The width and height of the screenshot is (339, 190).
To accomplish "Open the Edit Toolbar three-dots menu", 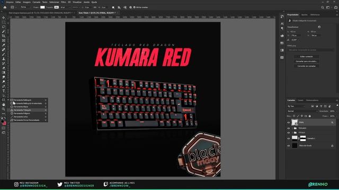I will pyautogui.click(x=4, y=113).
